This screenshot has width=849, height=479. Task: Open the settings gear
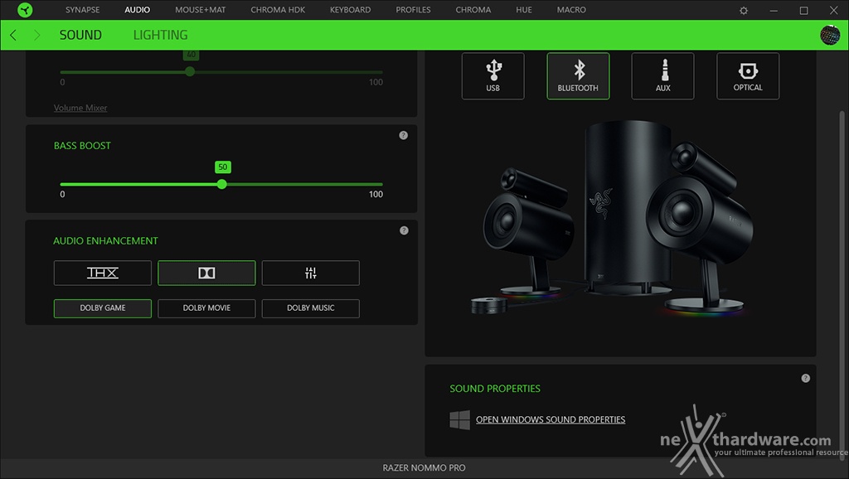point(744,10)
